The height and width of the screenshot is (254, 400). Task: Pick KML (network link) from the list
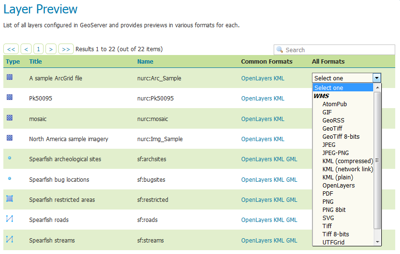click(347, 169)
